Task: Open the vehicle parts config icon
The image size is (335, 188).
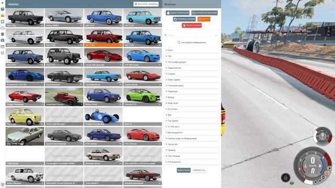Action: coord(3,22)
